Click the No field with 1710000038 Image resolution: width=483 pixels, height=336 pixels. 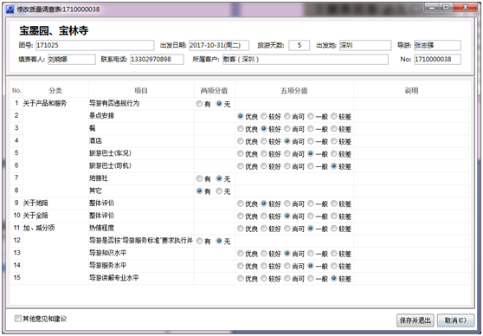coord(437,59)
